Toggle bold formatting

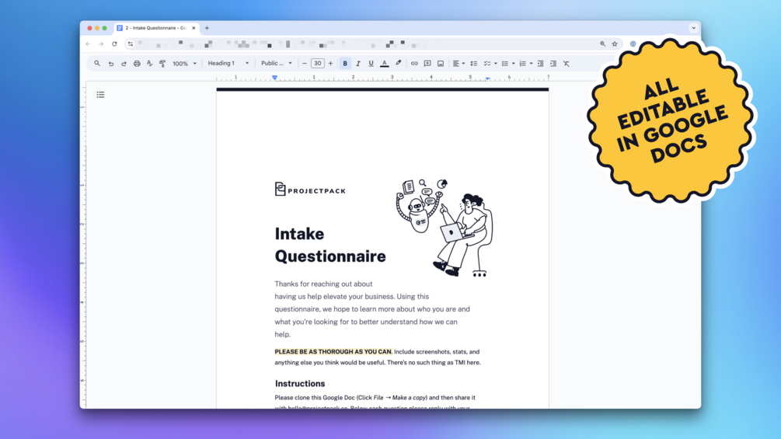click(345, 63)
